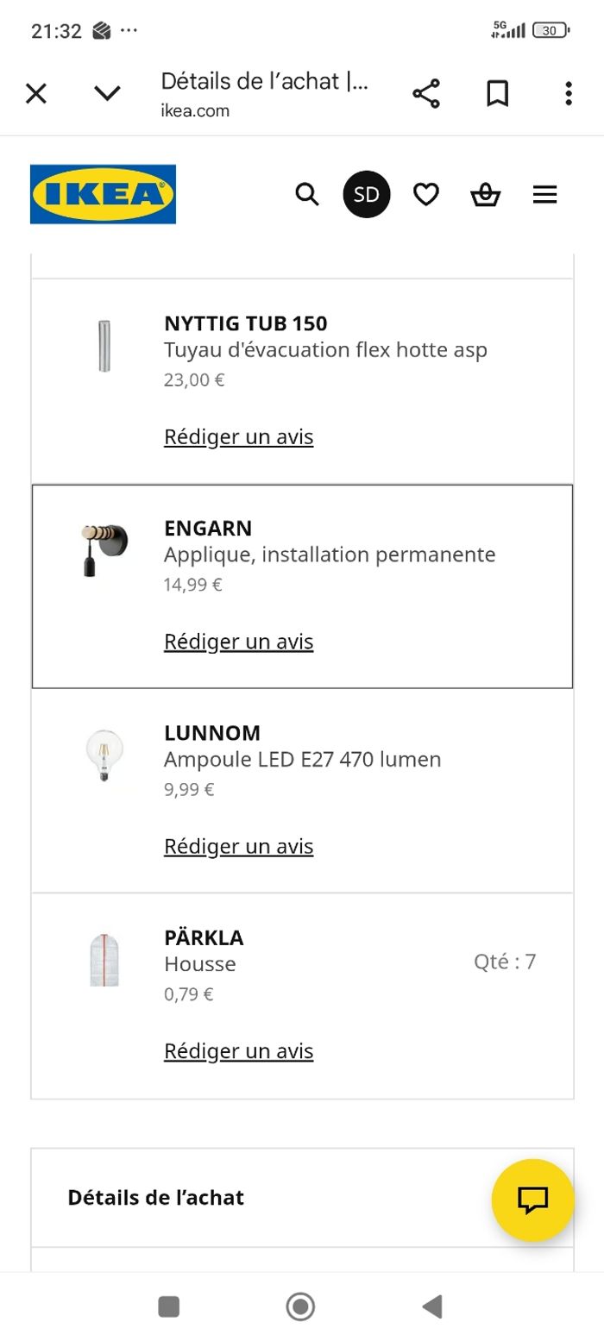This screenshot has height=1341, width=604.
Task: Open the yellow chat support button
Action: point(532,1200)
